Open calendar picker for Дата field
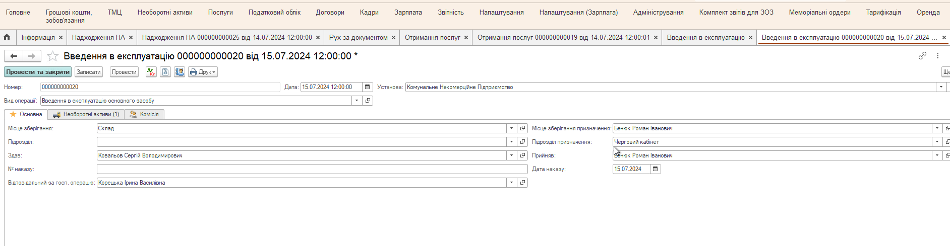Viewport: 950px width, 246px height. [x=368, y=87]
